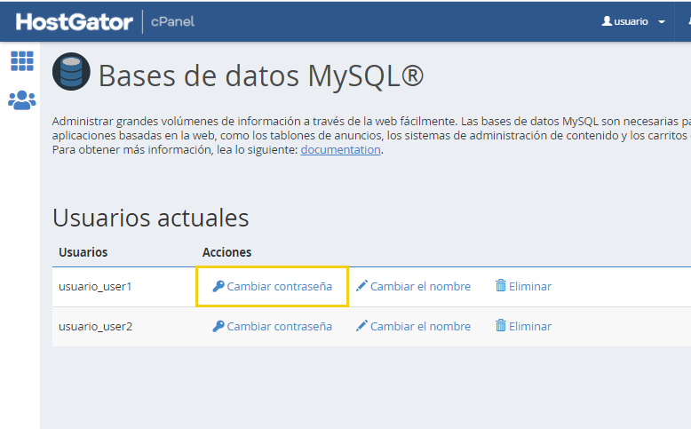The image size is (691, 429).
Task: Click the usuario name in top bar
Action: [x=631, y=21]
